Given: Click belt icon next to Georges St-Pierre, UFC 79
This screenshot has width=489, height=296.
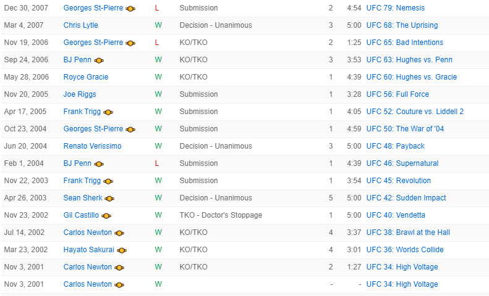Looking at the screenshot, I should click(x=130, y=9).
